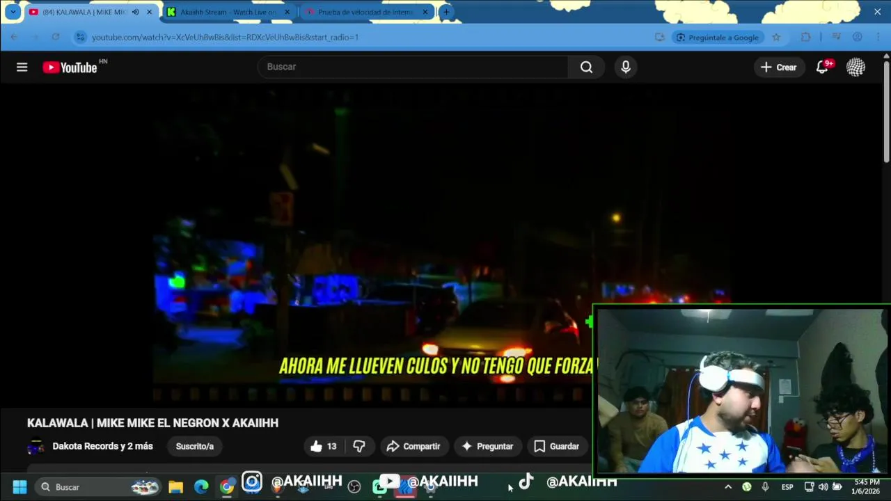Close the Akaiihh Stream tab
891x501 pixels.
coord(287,12)
